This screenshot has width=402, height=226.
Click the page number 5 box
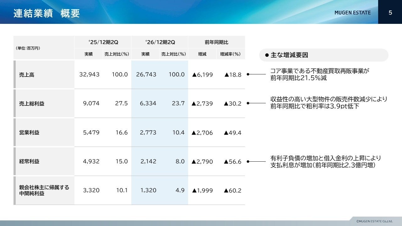[x=390, y=12]
